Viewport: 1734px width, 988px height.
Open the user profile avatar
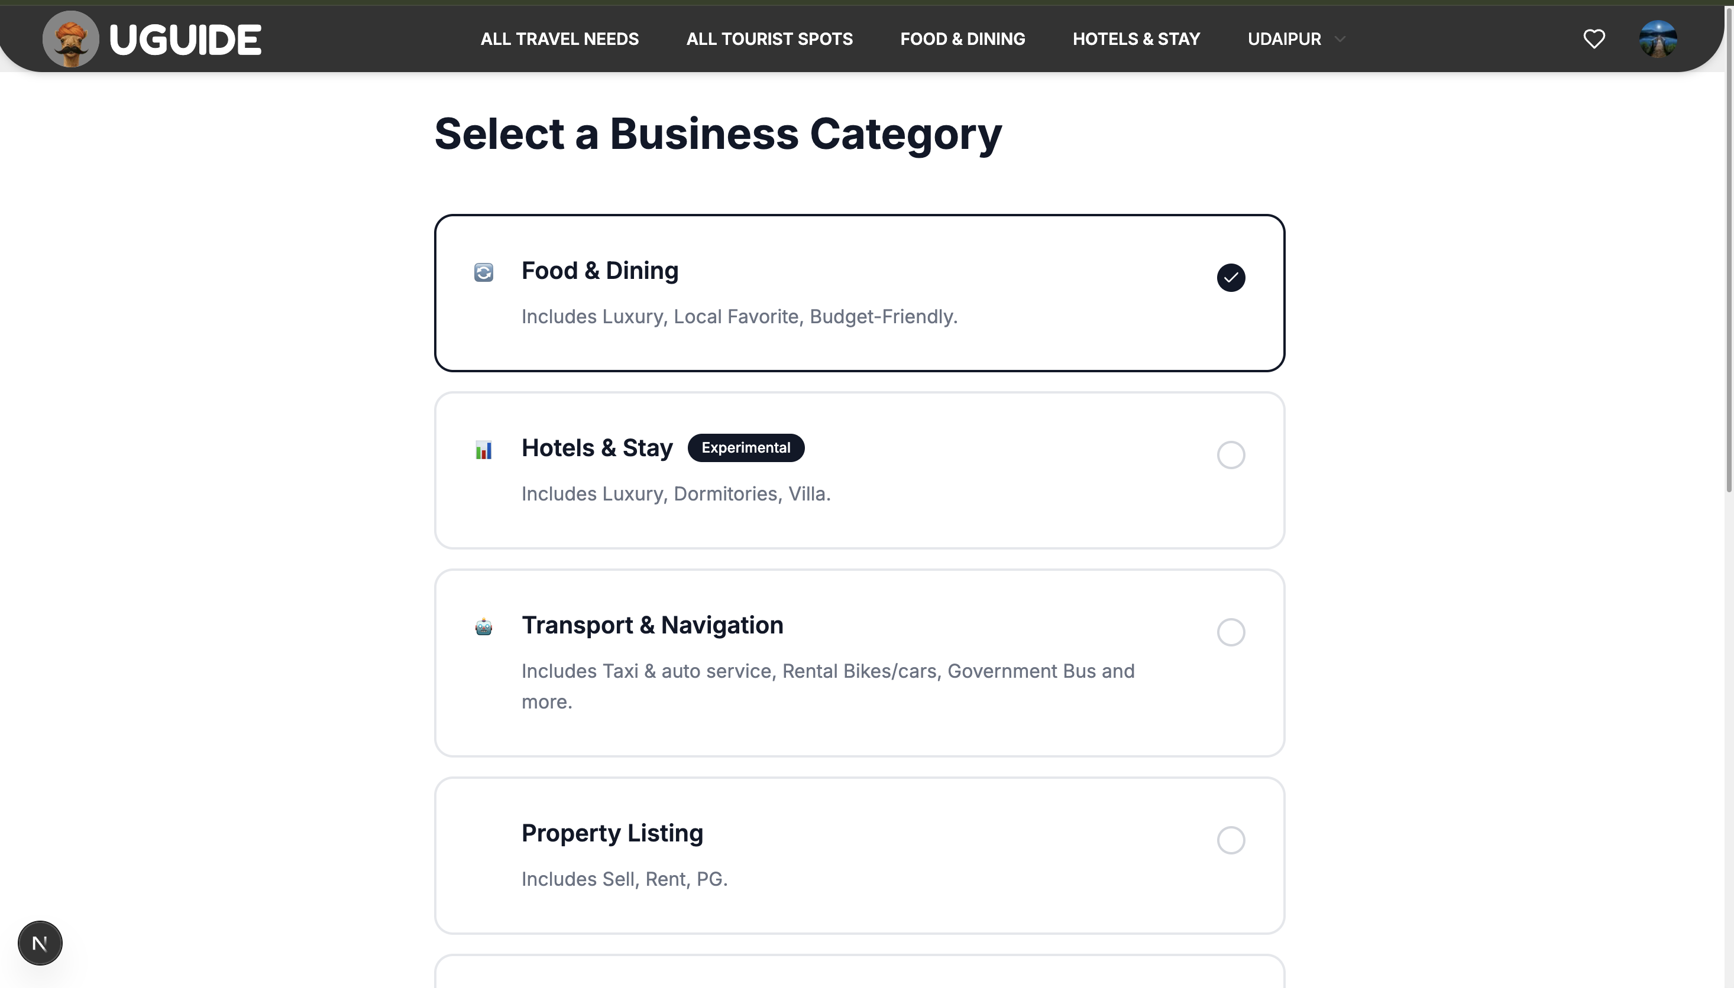1657,40
